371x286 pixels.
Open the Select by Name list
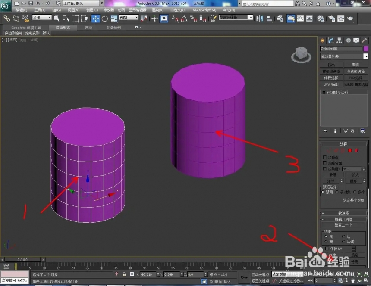(x=66, y=18)
